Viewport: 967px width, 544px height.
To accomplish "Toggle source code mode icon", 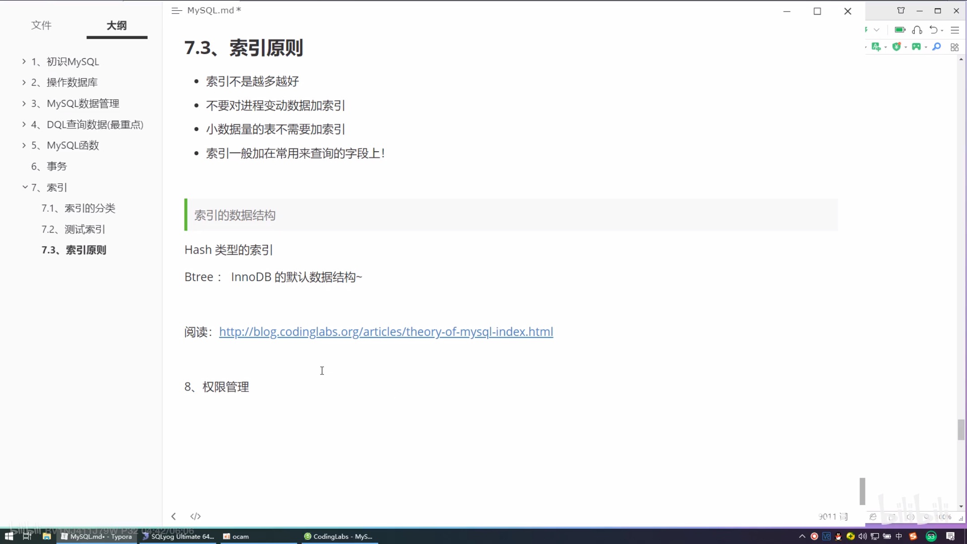I will tap(195, 516).
